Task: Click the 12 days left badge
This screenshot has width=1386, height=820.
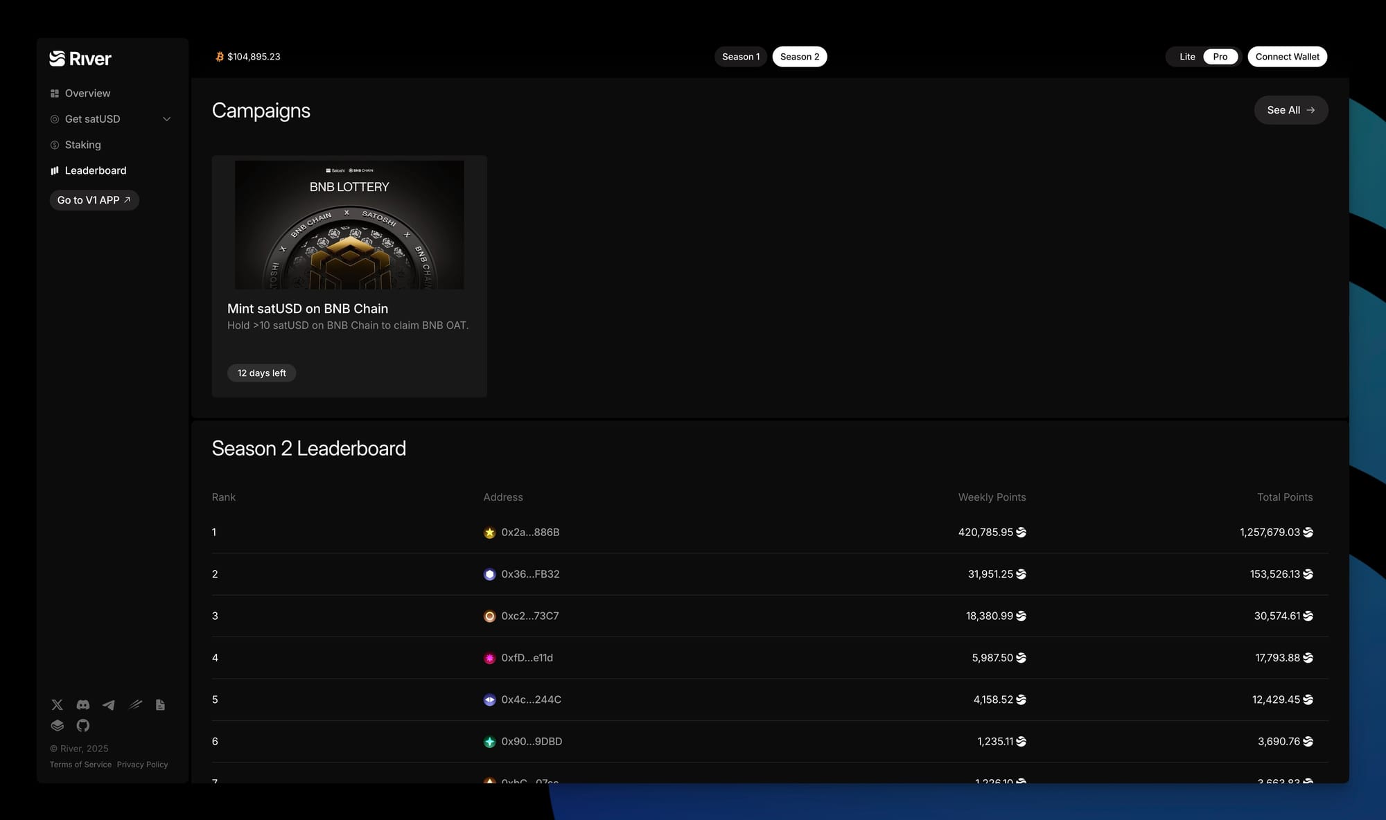Action: click(x=262, y=373)
